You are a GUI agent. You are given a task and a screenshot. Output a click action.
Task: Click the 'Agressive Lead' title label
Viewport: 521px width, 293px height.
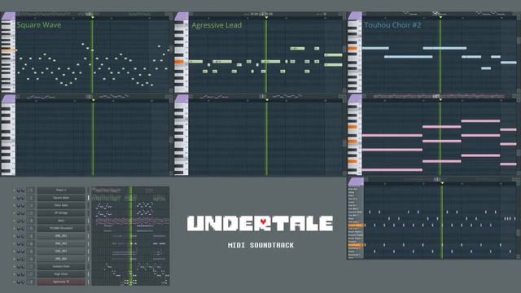pos(217,25)
